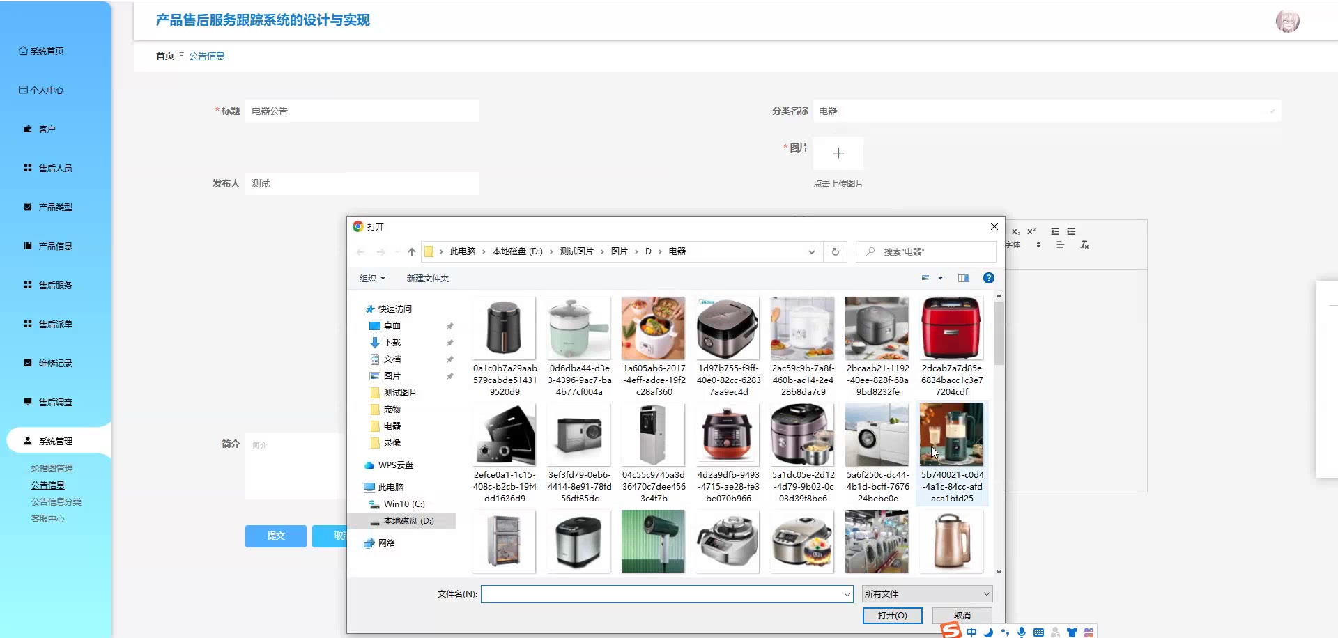The height and width of the screenshot is (638, 1338).
Task: Open the soft keyboard icon on the IME bar
Action: pyautogui.click(x=1038, y=632)
